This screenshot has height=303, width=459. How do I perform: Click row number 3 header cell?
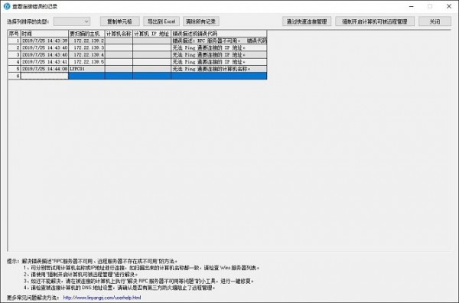[15, 55]
